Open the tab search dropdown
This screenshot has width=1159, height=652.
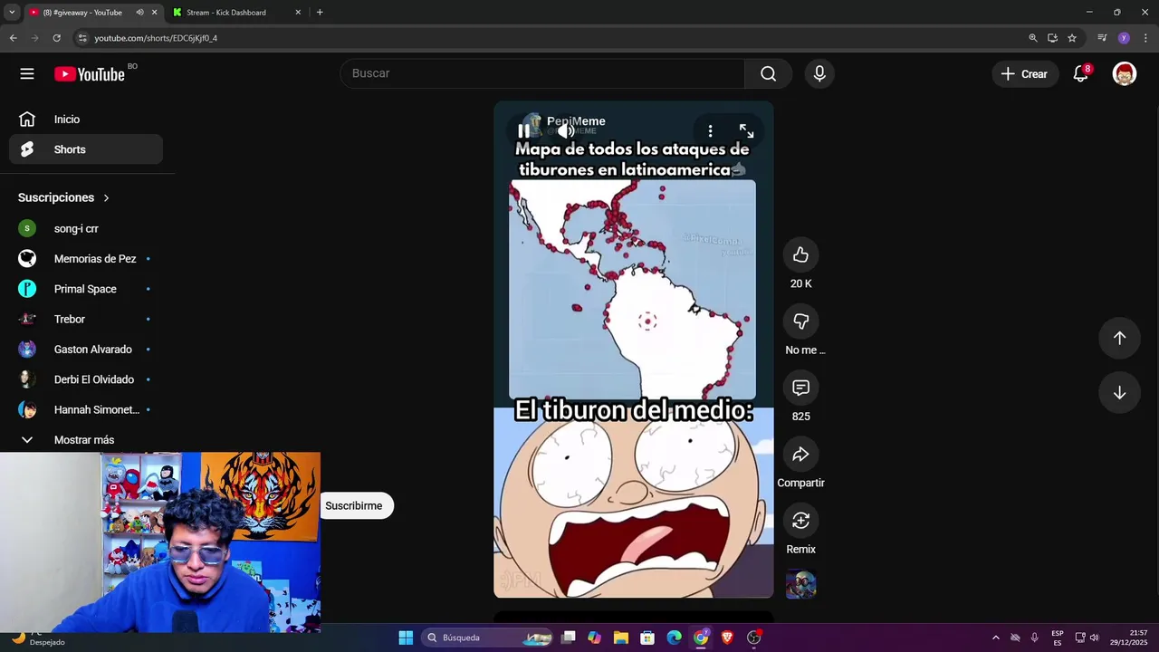tap(12, 13)
